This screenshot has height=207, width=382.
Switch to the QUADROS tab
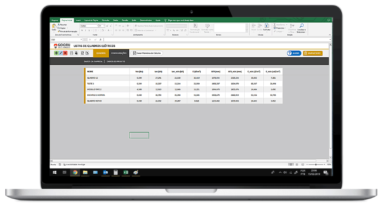tap(101, 53)
